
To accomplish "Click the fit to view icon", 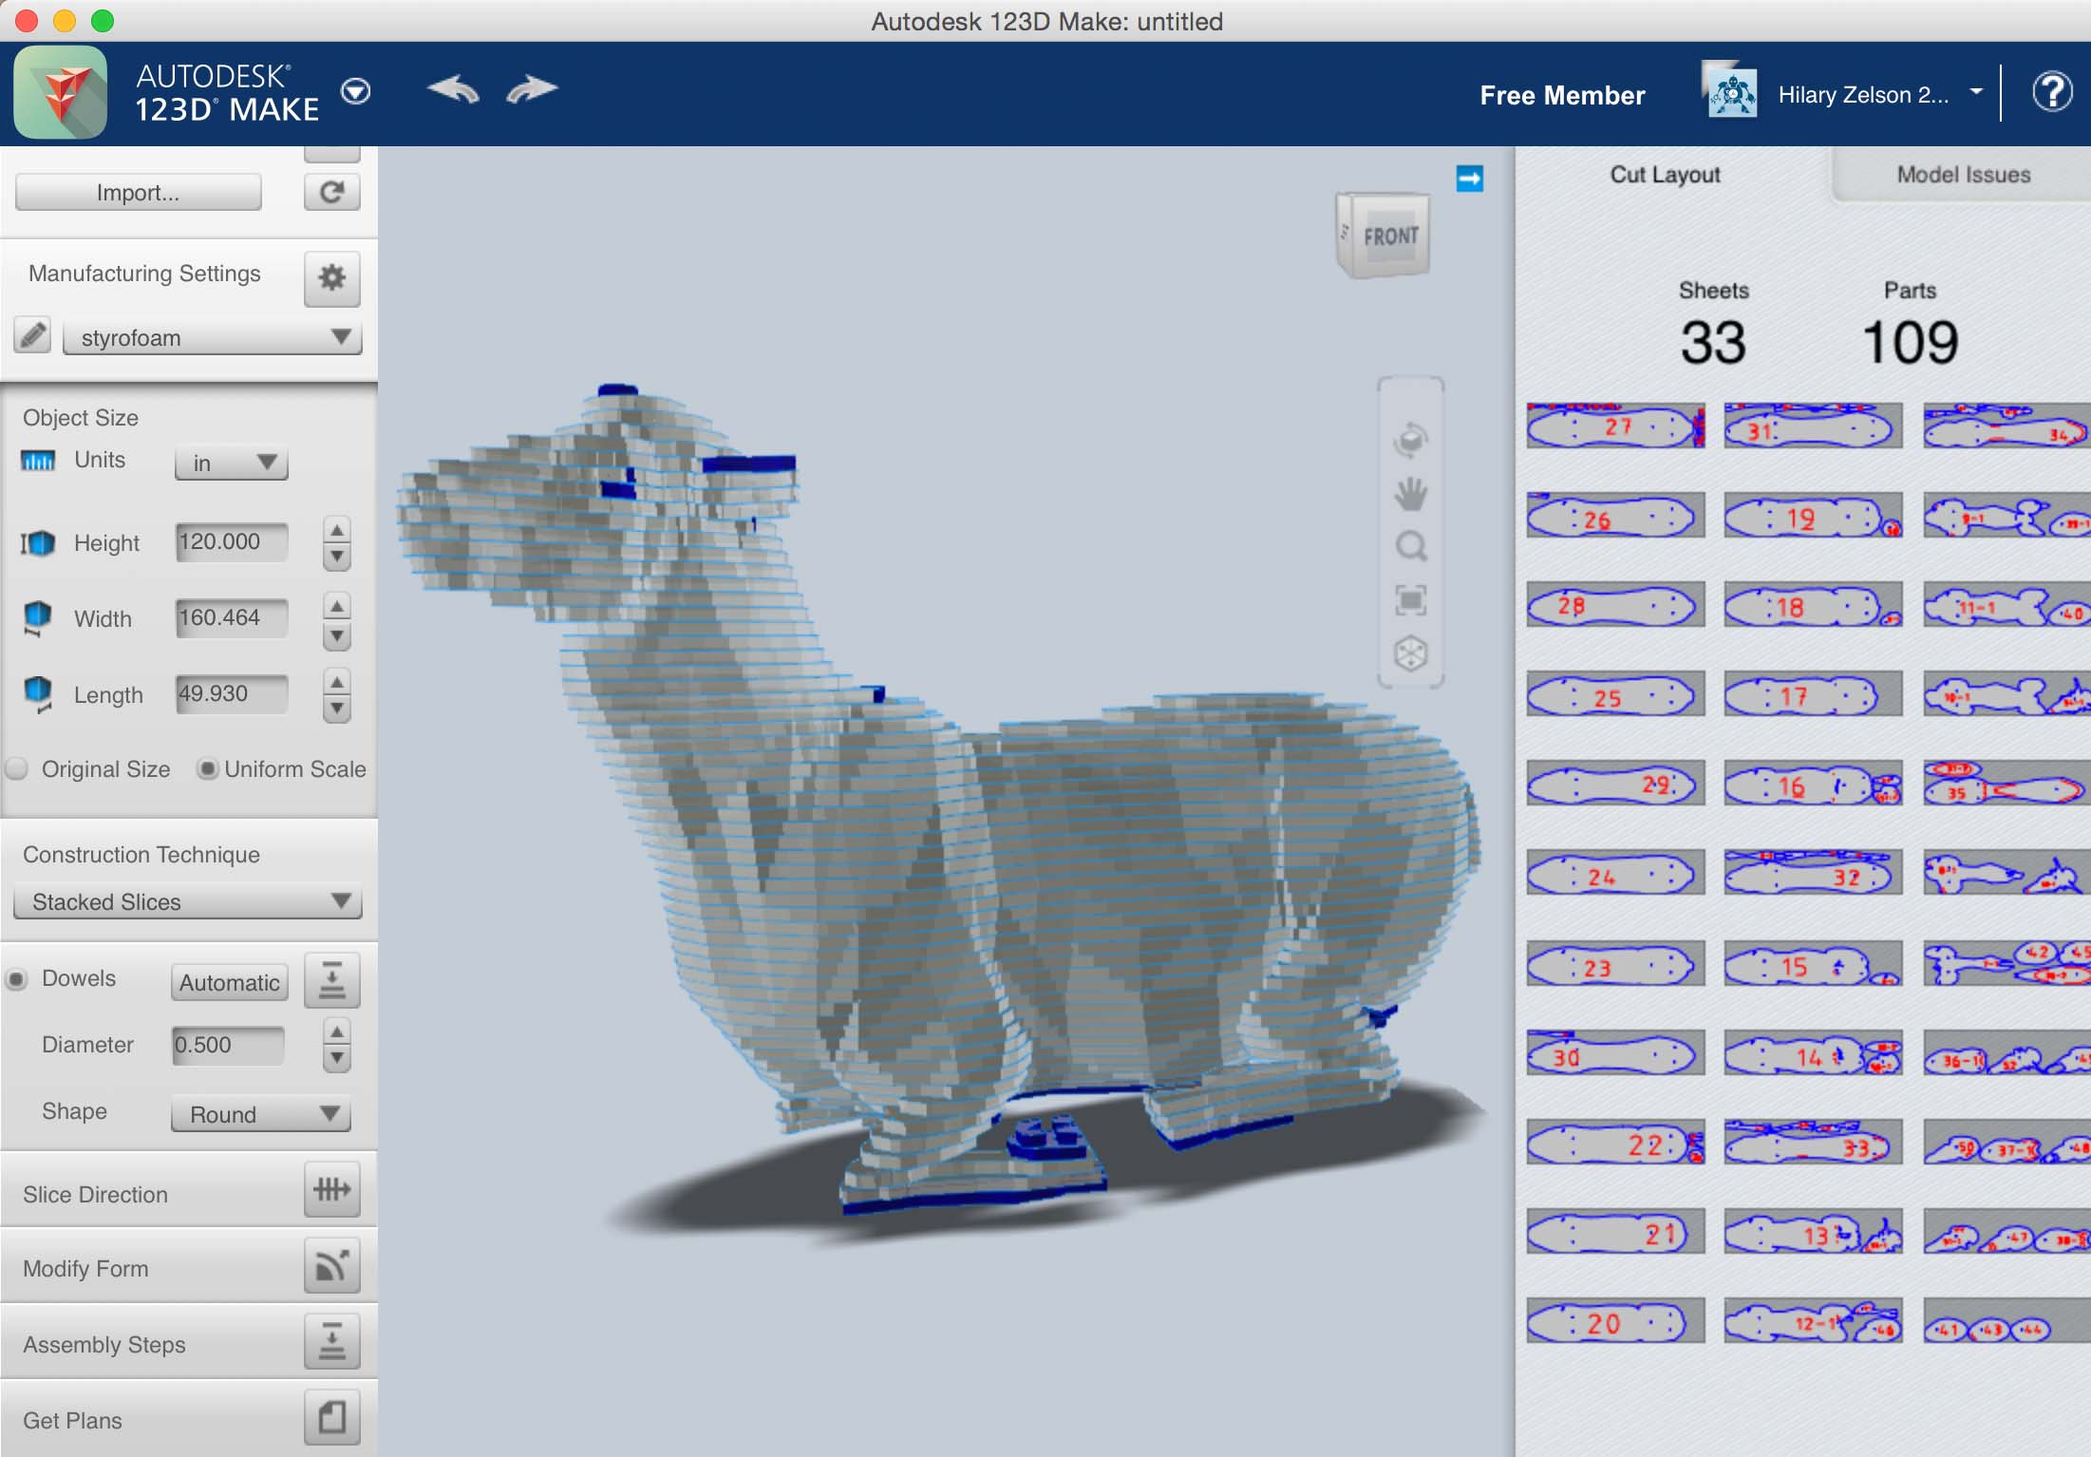I will 1410,599.
